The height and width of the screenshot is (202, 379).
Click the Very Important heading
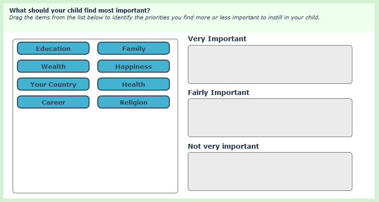click(217, 39)
